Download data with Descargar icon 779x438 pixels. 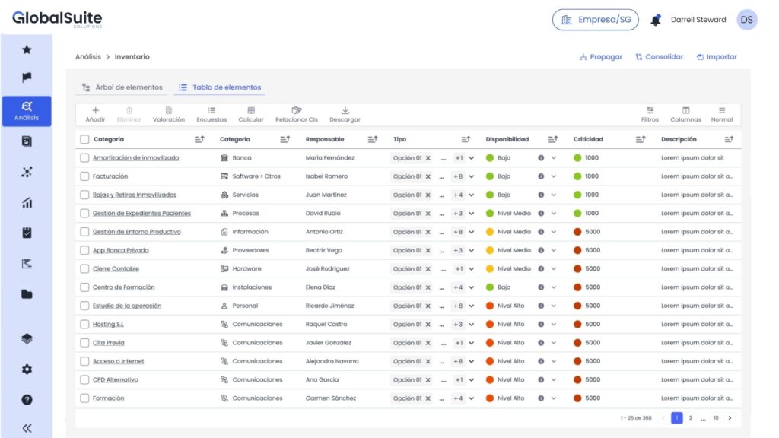tap(345, 111)
